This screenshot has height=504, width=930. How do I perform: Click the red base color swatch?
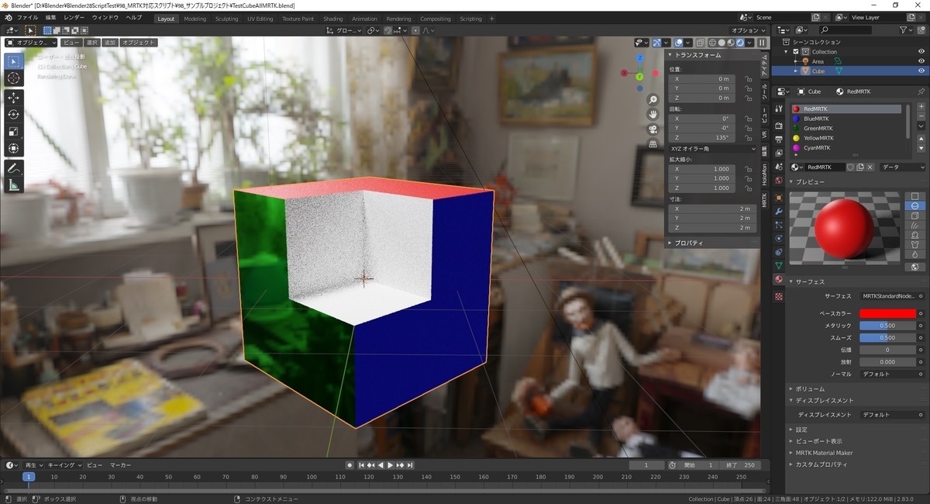click(x=887, y=313)
